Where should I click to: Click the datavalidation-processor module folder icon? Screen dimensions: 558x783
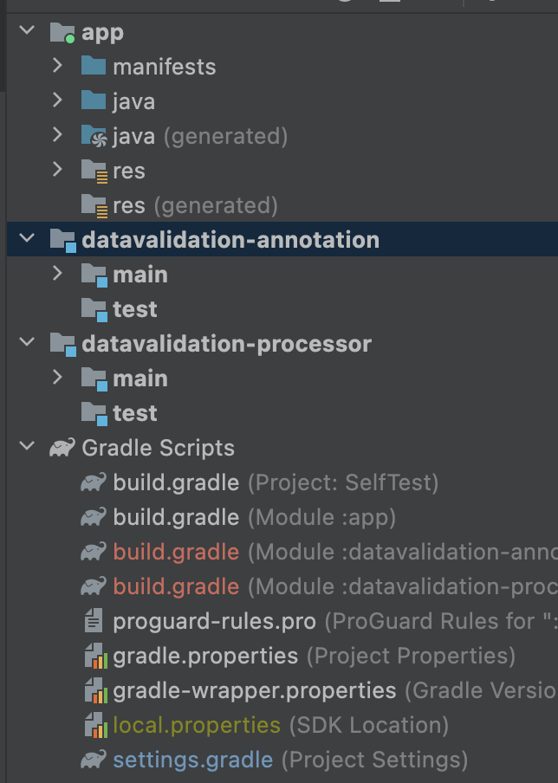point(62,344)
